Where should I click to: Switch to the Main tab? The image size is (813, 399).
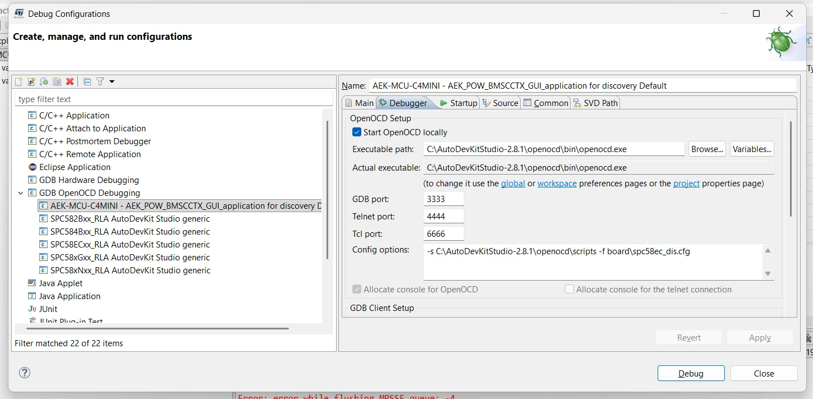[359, 103]
